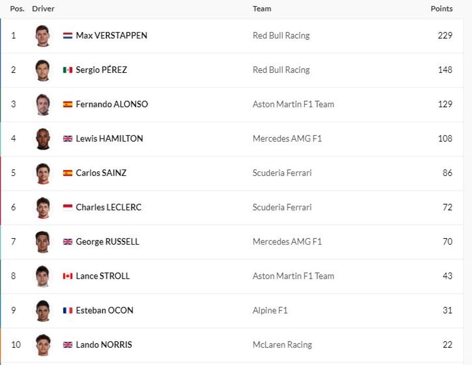Click McLaren Racing team name

(282, 345)
